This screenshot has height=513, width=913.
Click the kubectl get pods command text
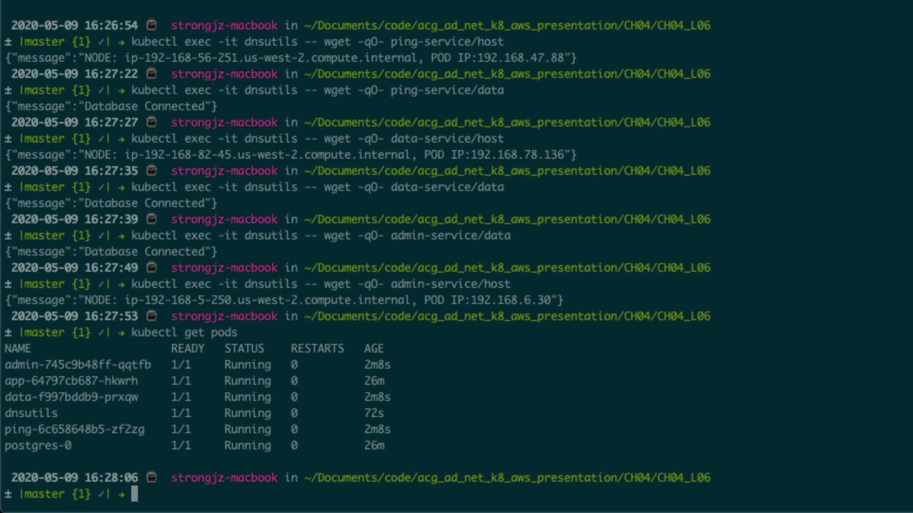pyautogui.click(x=184, y=332)
